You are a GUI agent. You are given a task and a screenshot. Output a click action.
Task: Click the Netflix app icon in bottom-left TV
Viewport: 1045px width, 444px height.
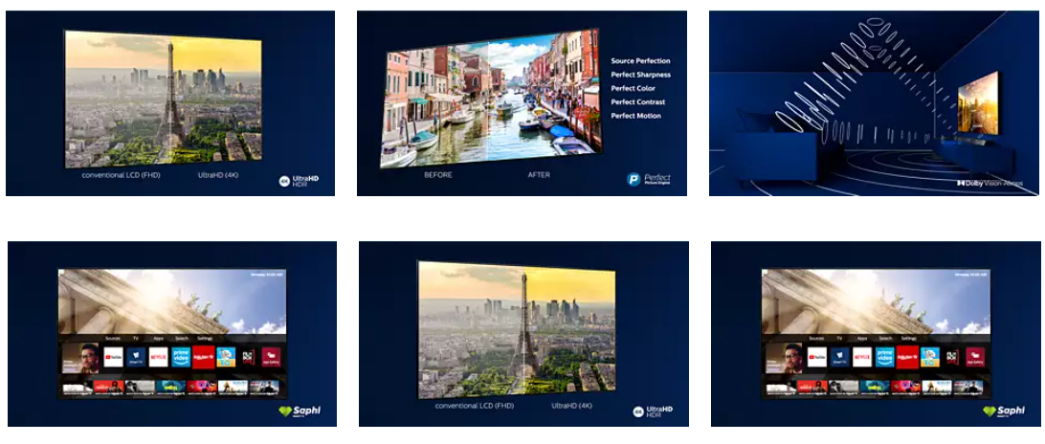(158, 359)
